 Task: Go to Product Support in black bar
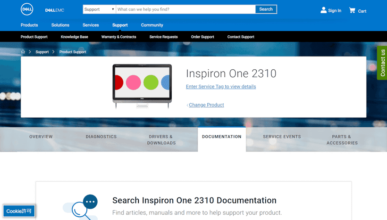tap(34, 37)
